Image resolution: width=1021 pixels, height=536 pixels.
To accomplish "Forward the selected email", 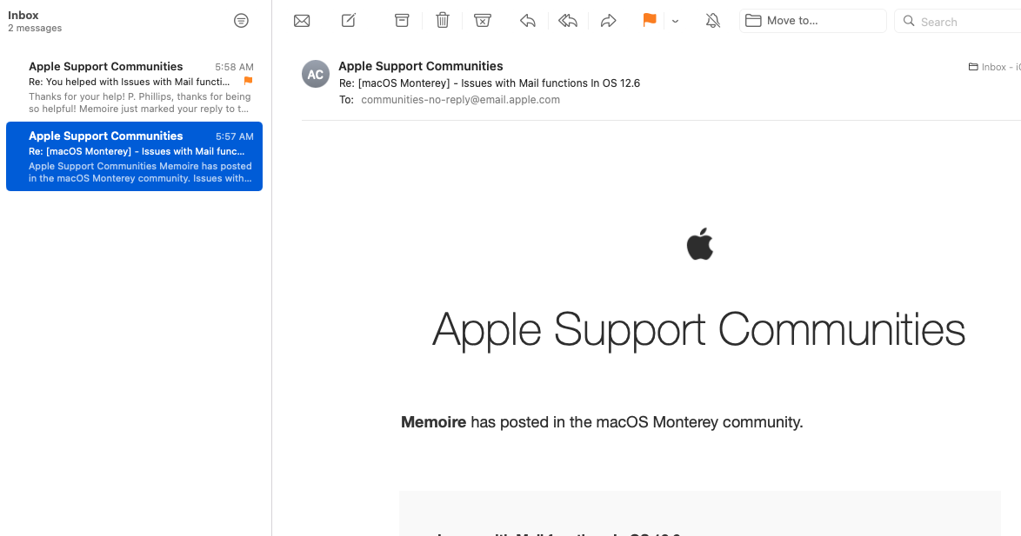I will pyautogui.click(x=608, y=21).
